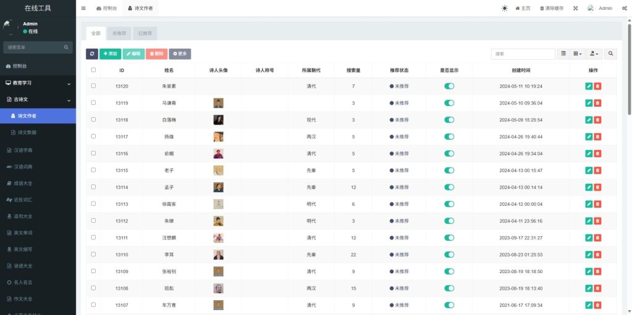
Task: Open the column visibility grid dropdown
Action: pos(577,54)
